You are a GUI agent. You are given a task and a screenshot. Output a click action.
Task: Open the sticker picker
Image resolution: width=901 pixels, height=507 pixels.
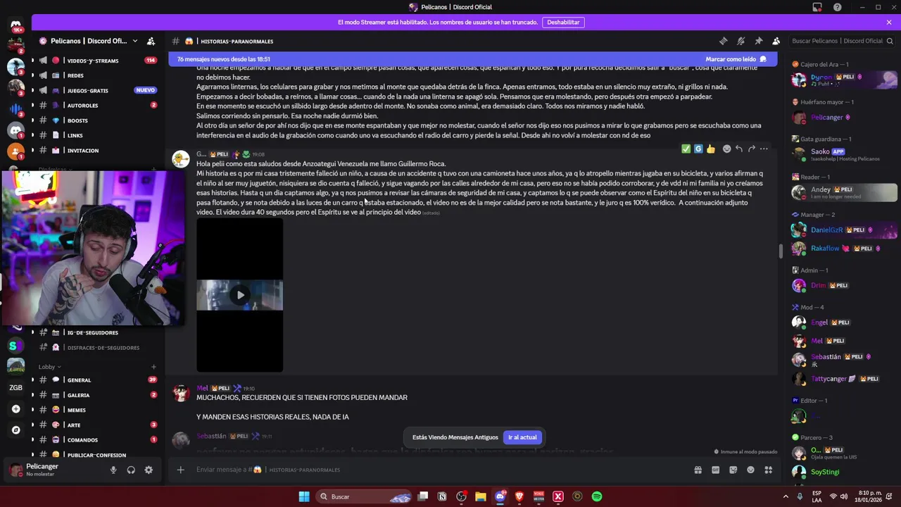pos(733,470)
